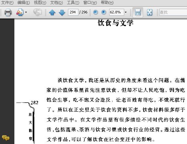The image size is (187, 144).
Task: Click the line starting 文学作品中。在文学
Action: [116, 120]
